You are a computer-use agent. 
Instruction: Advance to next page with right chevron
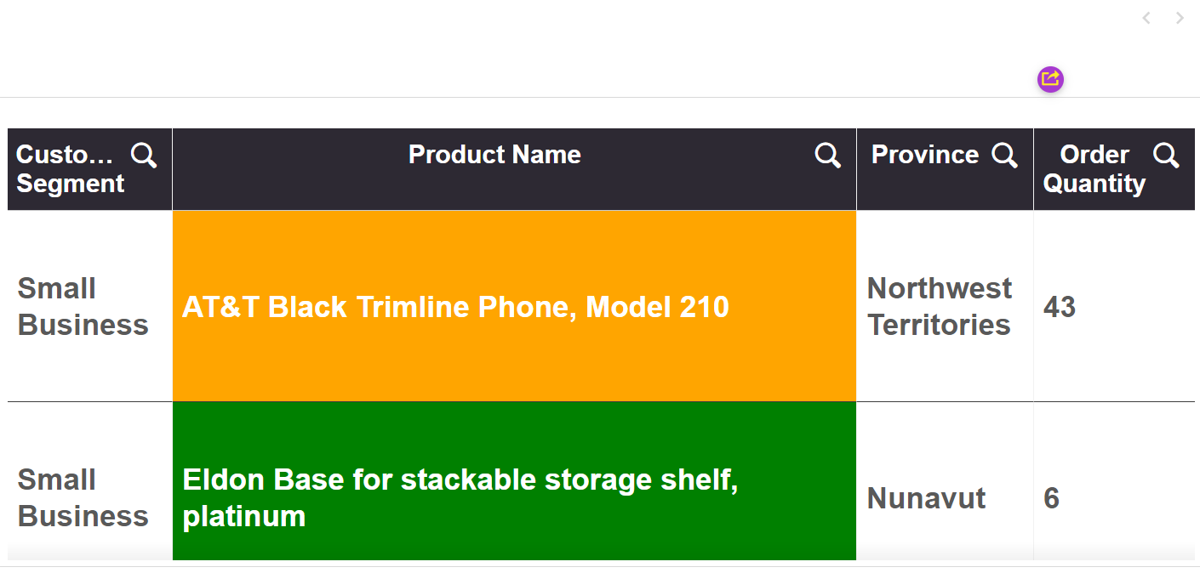[x=1181, y=18]
